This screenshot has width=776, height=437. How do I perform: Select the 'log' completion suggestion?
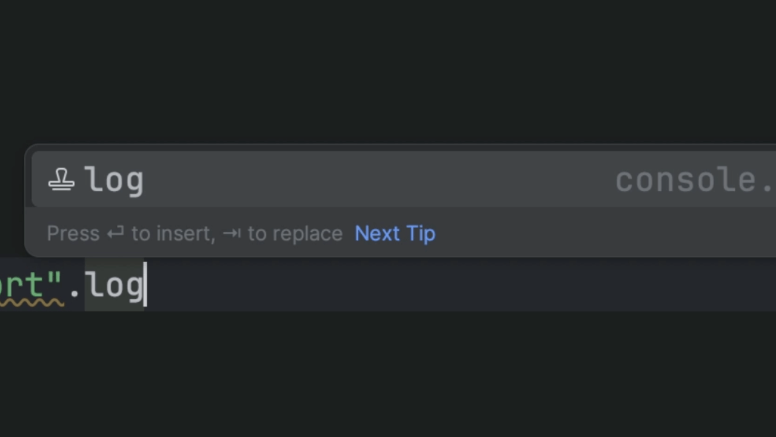[x=113, y=179]
